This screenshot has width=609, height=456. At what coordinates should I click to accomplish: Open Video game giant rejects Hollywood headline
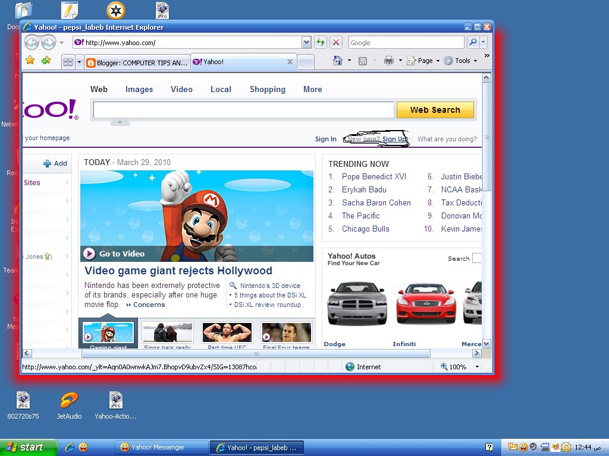click(x=178, y=271)
